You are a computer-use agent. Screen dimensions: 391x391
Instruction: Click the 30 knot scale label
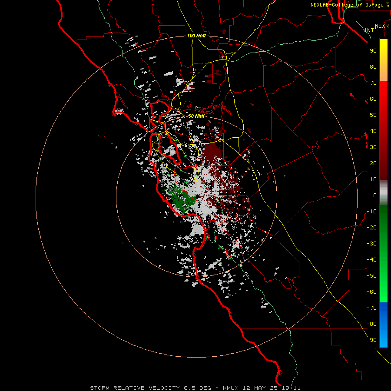click(373, 147)
